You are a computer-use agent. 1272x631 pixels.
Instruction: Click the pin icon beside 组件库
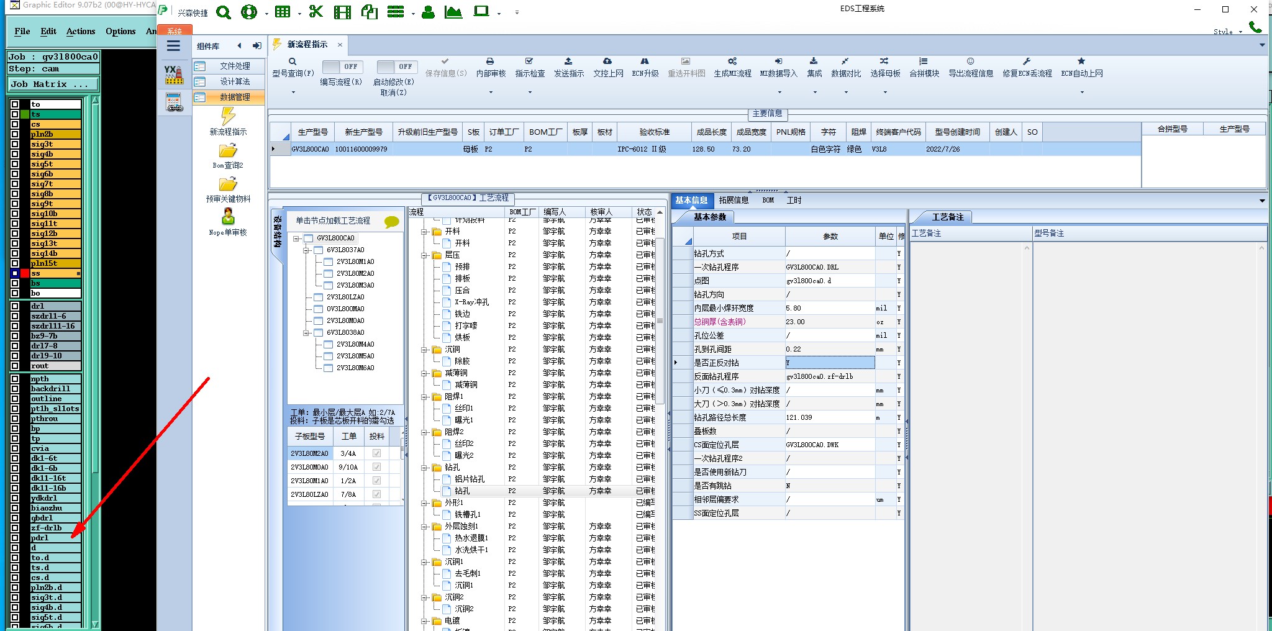pyautogui.click(x=257, y=46)
